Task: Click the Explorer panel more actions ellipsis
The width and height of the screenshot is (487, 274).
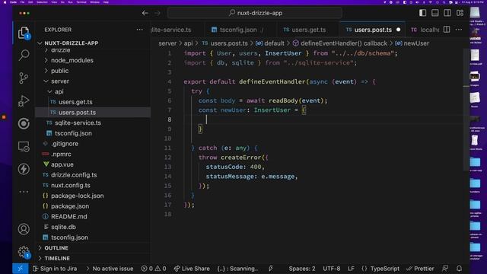Action: (140, 30)
